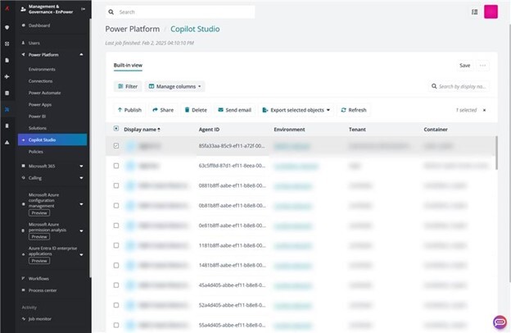Click agent ID text 55a4d405-abbe-ef11-b8e8-0...

(x=233, y=325)
